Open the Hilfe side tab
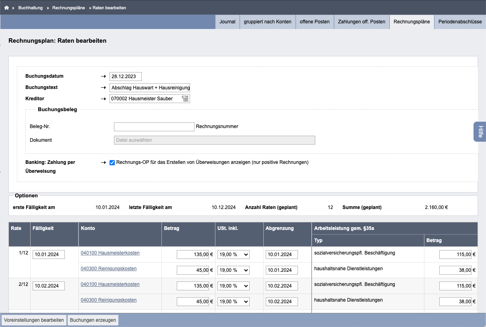This screenshot has width=486, height=327. pyautogui.click(x=480, y=132)
